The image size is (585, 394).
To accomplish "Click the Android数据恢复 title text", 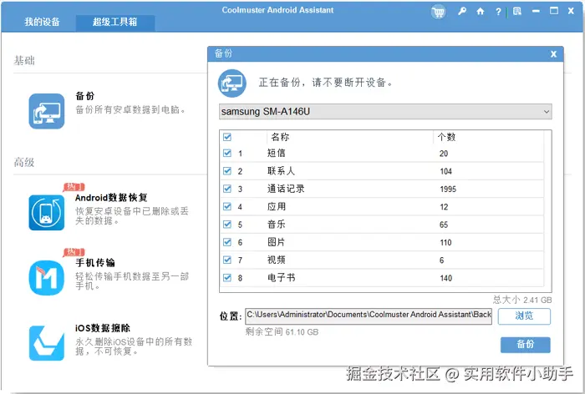I will (x=111, y=198).
